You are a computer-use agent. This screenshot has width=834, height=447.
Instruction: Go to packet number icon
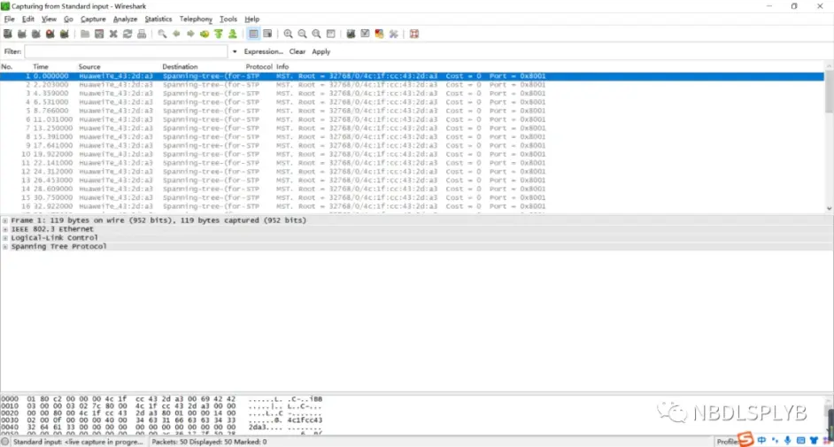[205, 34]
